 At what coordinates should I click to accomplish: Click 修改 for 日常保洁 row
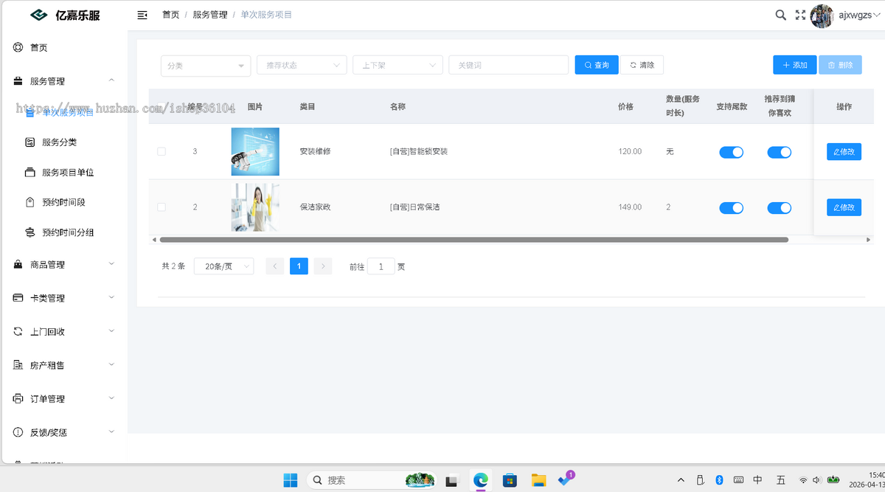(844, 207)
